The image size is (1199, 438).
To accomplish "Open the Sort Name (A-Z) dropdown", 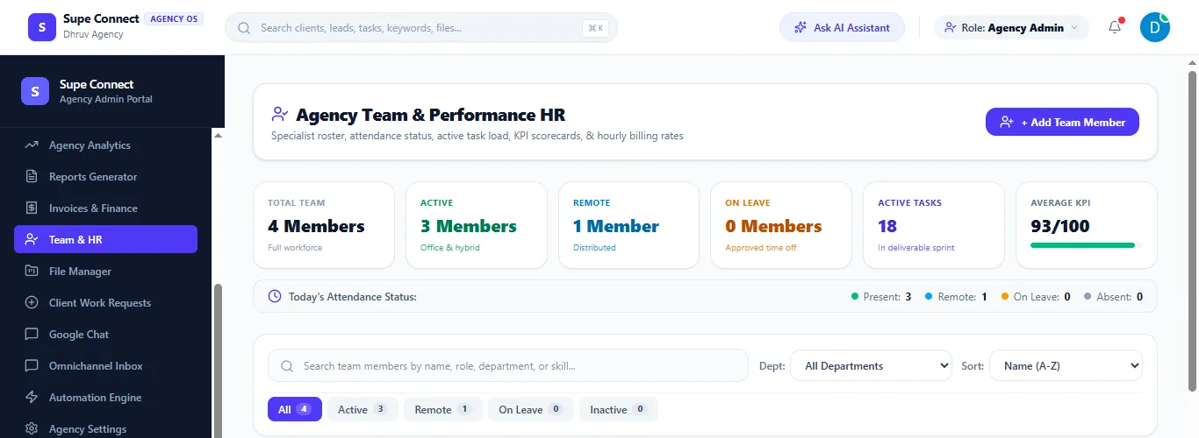I will pyautogui.click(x=1066, y=366).
